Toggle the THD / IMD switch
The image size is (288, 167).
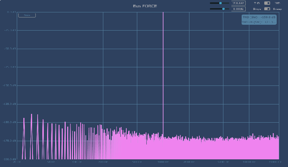click(x=267, y=3)
